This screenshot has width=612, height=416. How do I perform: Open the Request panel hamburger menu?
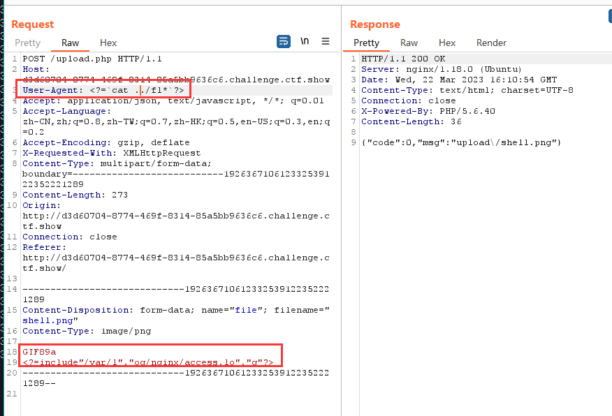click(x=326, y=42)
